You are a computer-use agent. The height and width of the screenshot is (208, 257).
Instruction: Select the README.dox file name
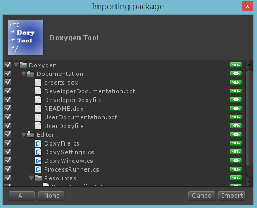64,109
